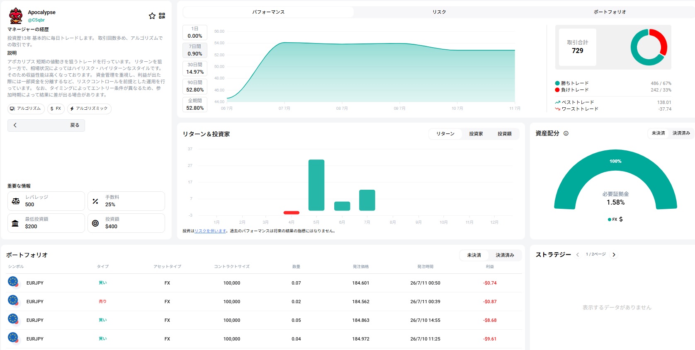The width and height of the screenshot is (695, 350).
Task: Select the リターン chart toggle
Action: (x=445, y=134)
